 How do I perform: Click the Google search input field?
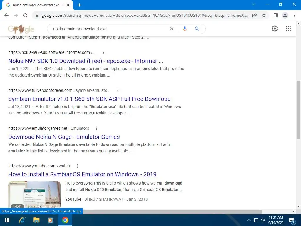click(109, 29)
